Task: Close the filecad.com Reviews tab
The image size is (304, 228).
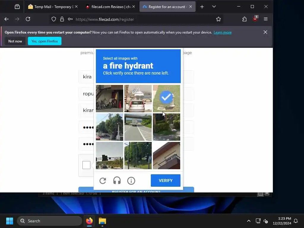Action: [134, 7]
